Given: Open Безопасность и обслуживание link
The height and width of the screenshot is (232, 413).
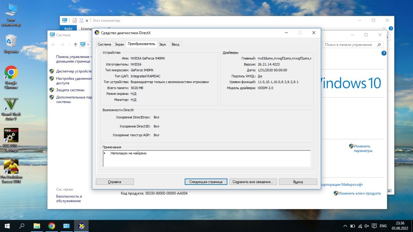Looking at the screenshot, I should (69, 198).
